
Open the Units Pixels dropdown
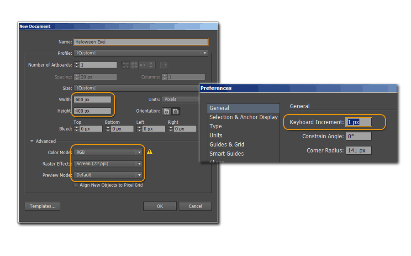(180, 99)
